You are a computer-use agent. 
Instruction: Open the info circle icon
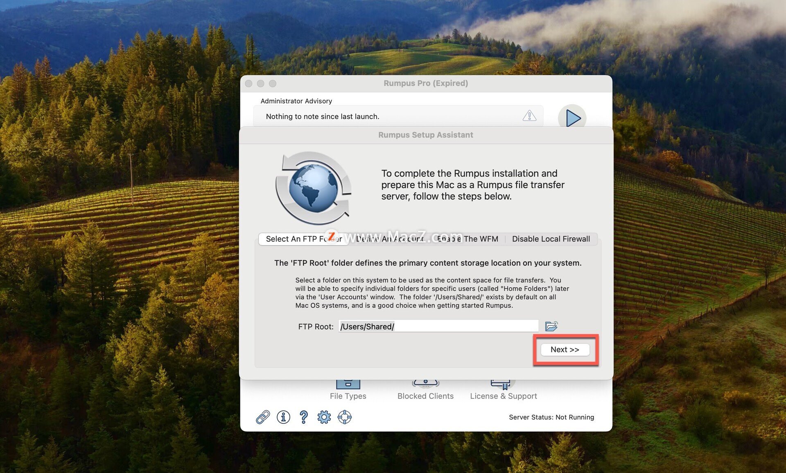click(x=283, y=417)
